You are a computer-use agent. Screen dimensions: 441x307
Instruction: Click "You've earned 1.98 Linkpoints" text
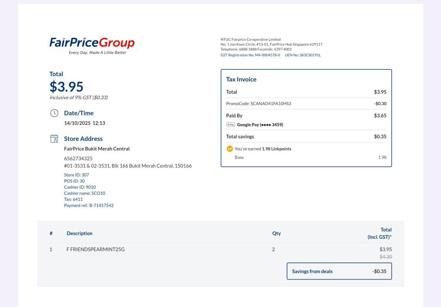pos(263,149)
